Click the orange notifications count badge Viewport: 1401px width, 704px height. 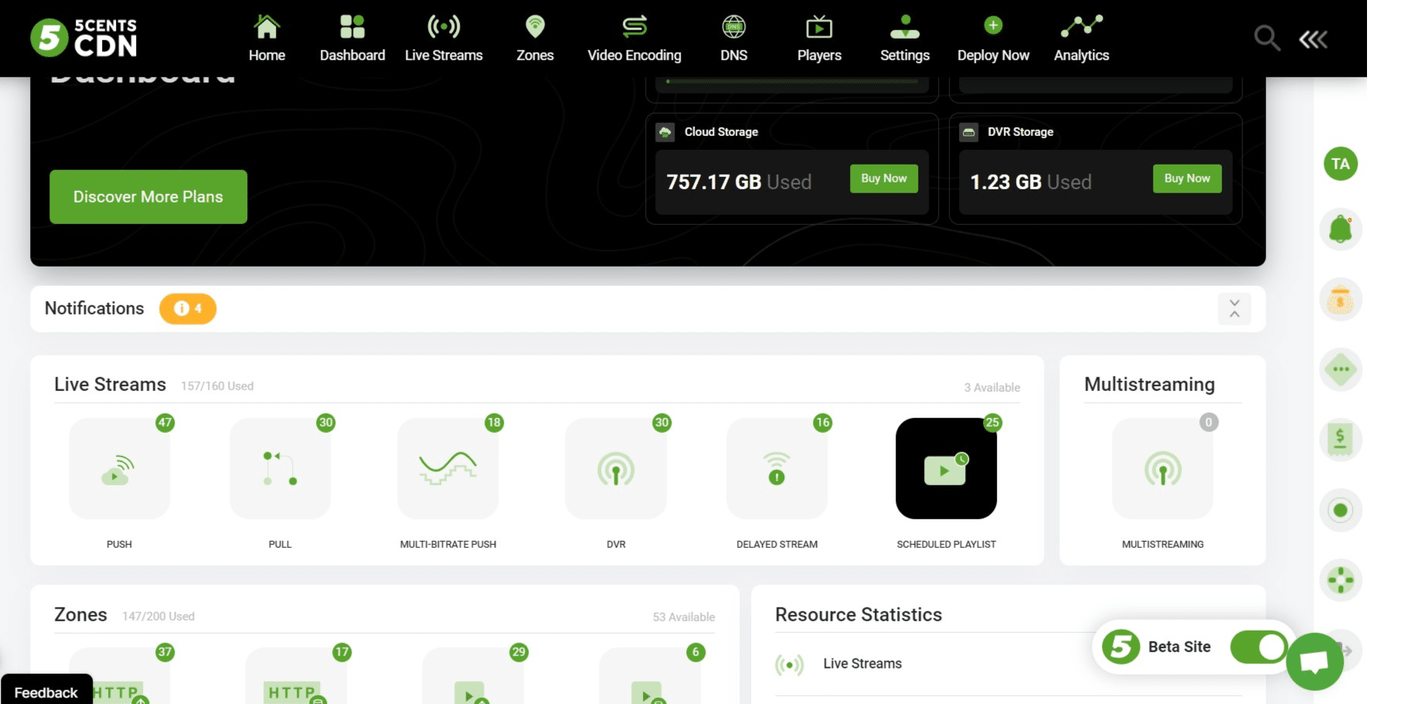pos(188,309)
